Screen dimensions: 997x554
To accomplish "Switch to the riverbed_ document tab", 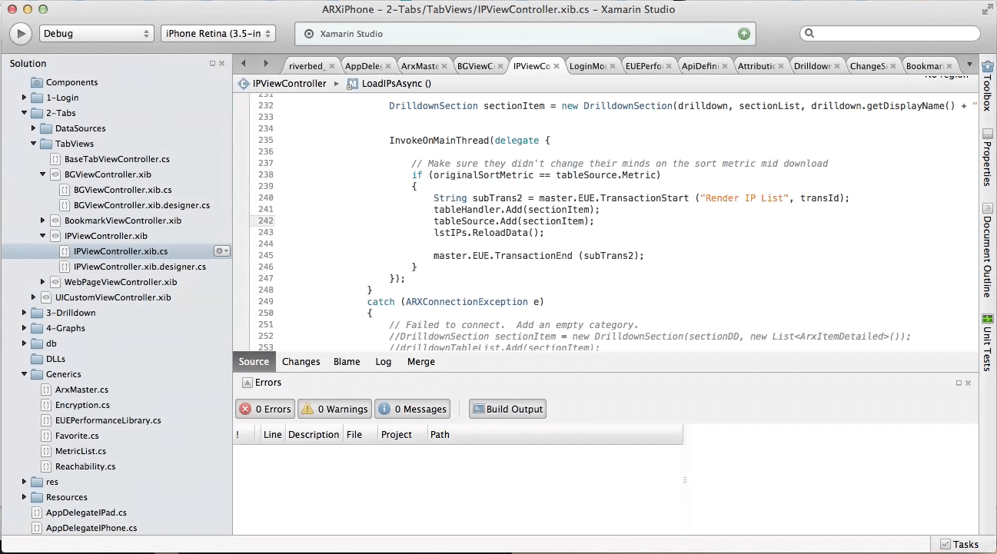I will pos(307,66).
